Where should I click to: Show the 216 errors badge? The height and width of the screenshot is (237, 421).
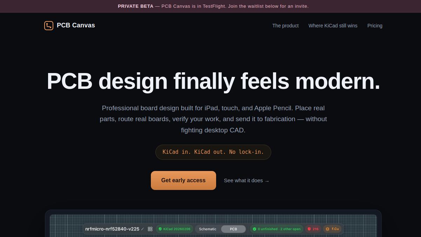point(313,229)
